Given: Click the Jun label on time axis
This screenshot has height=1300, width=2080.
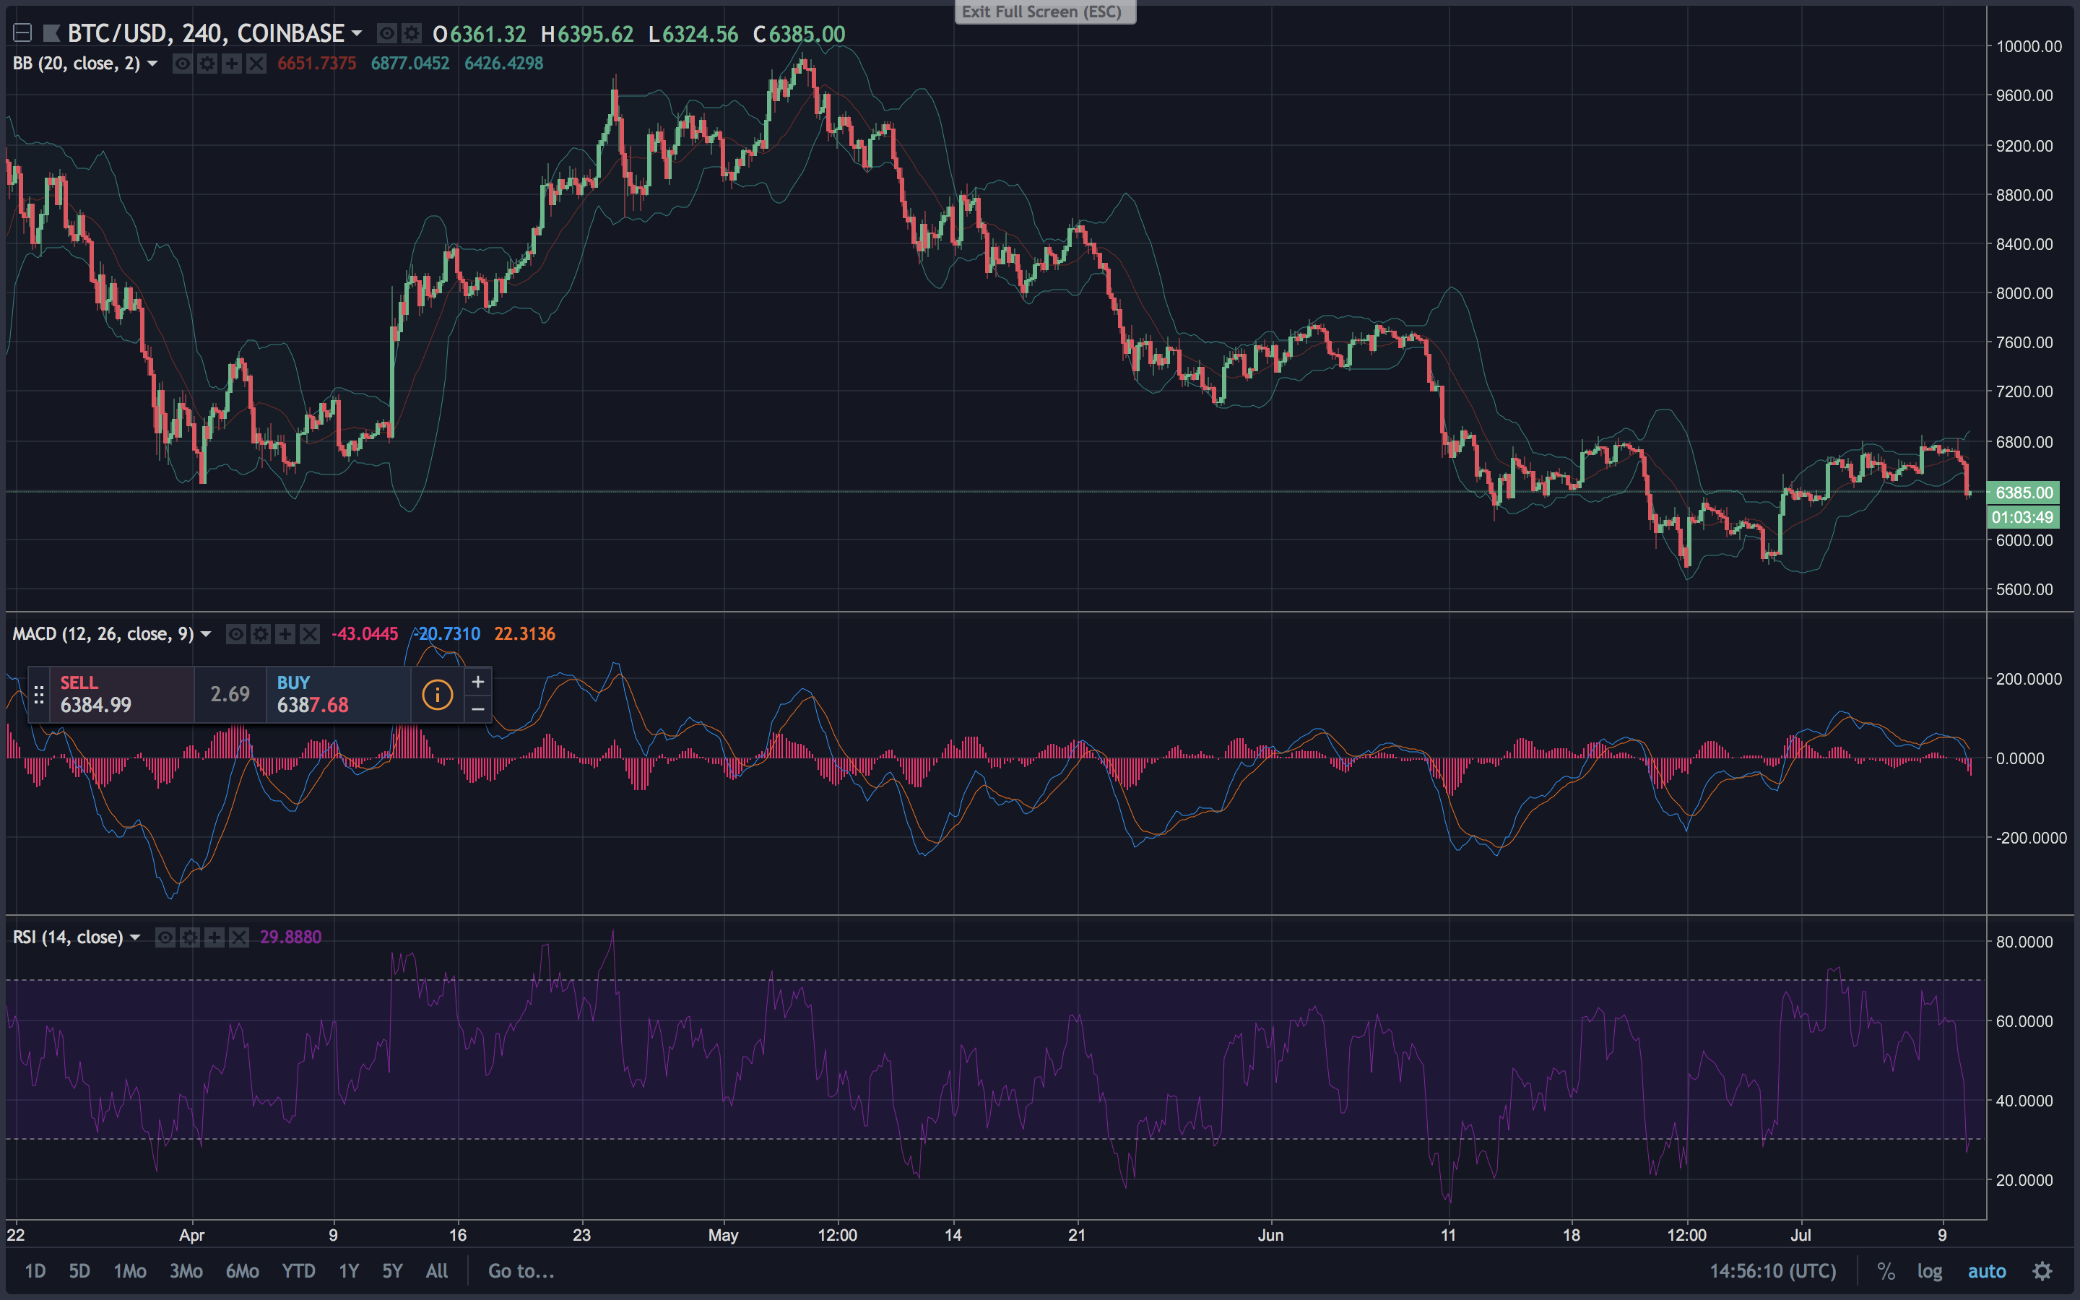Looking at the screenshot, I should click(1270, 1236).
